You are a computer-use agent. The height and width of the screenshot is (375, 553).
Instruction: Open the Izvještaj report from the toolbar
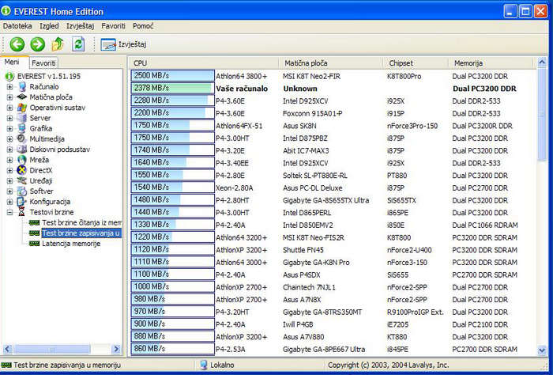click(x=123, y=44)
